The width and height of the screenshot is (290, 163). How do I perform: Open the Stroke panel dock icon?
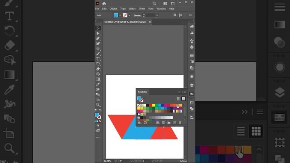[192, 56]
